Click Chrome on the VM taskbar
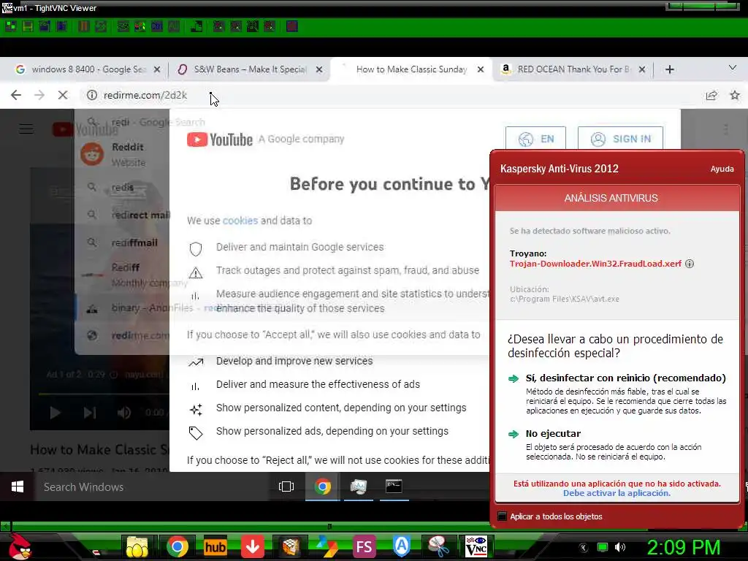This screenshot has width=748, height=561. point(322,486)
